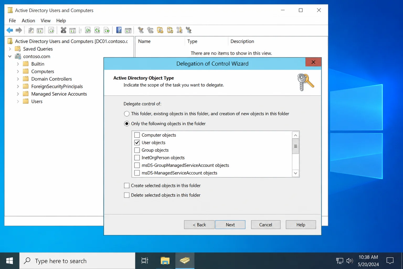Click the blue Back arrow in the toolbar
403x269 pixels.
(10, 30)
